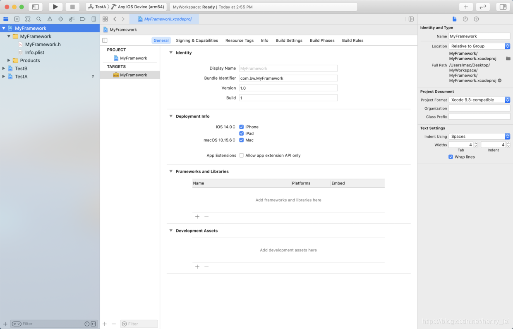
Task: Select the TestA scheme in toolbar
Action: [97, 7]
